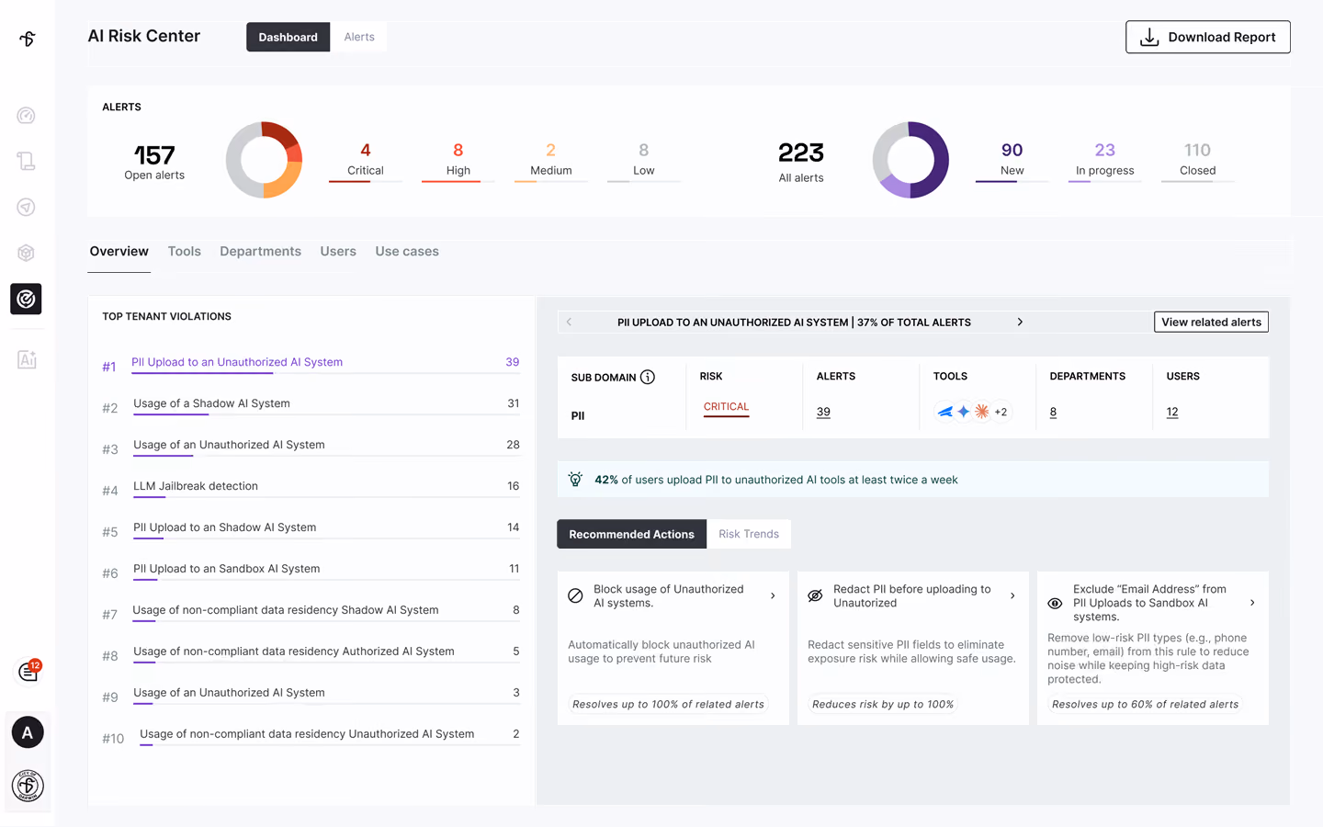Filter by 110 Closed alerts
1323x827 pixels.
(1197, 160)
